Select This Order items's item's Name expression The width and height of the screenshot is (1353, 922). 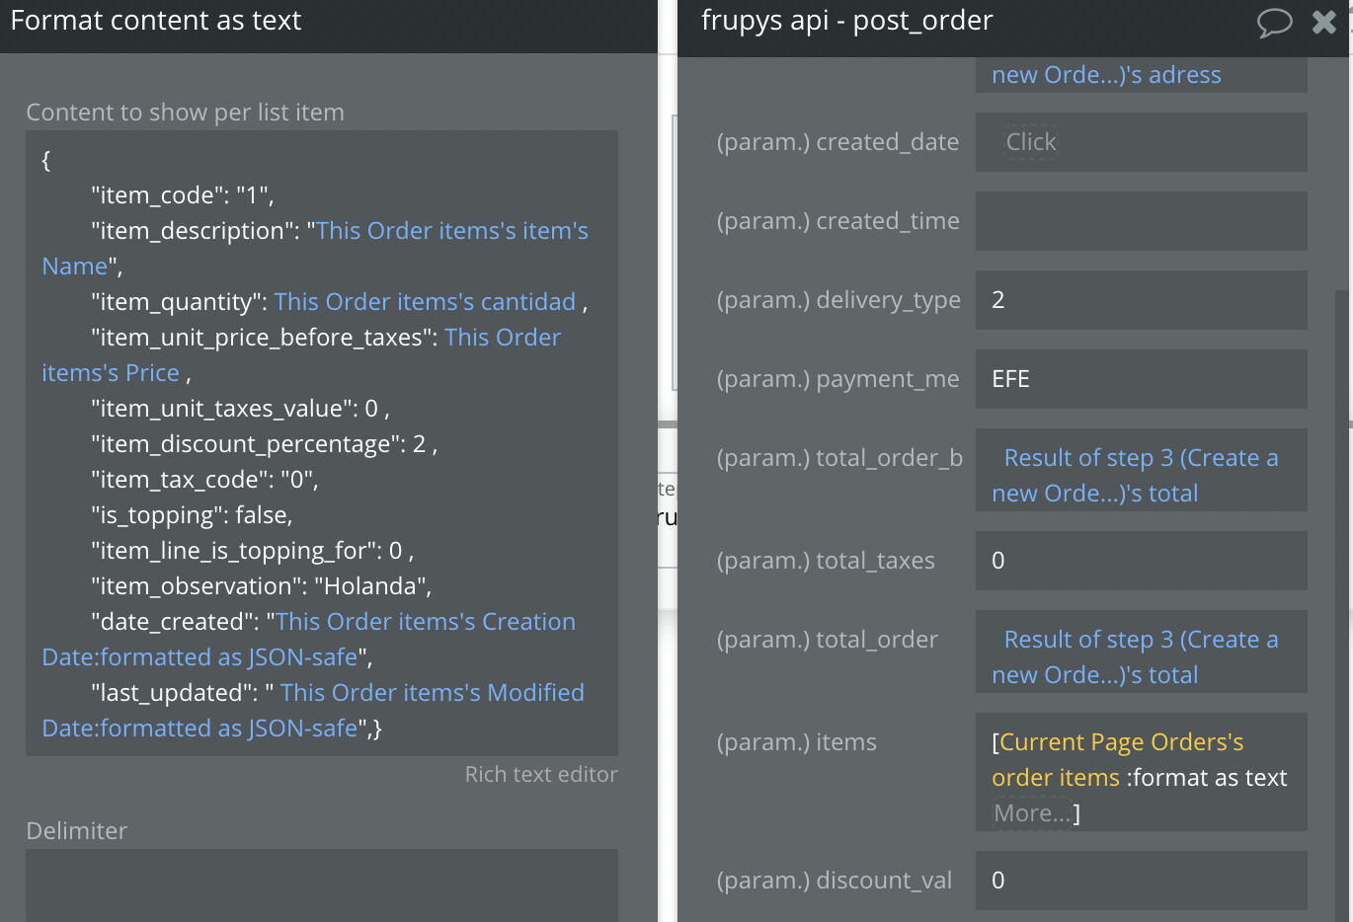click(449, 230)
